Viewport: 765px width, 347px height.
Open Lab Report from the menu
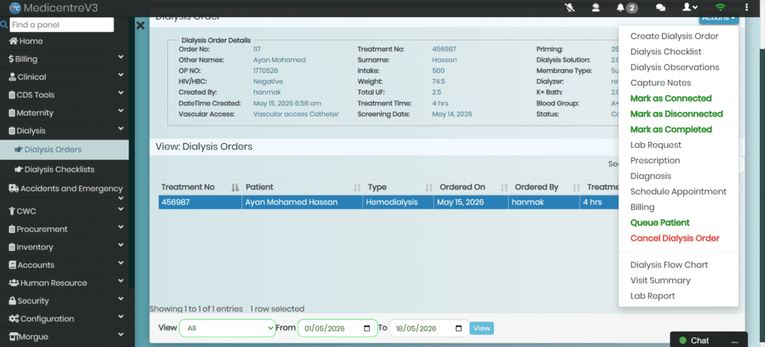tap(652, 296)
